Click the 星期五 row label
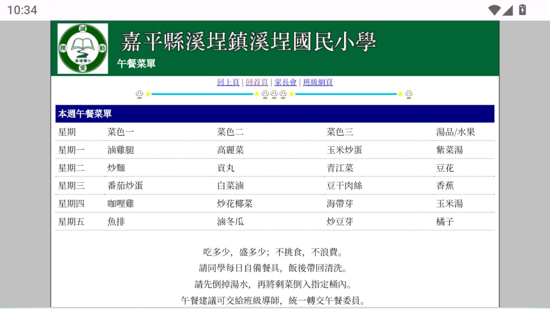This screenshot has width=550, height=309. point(72,222)
